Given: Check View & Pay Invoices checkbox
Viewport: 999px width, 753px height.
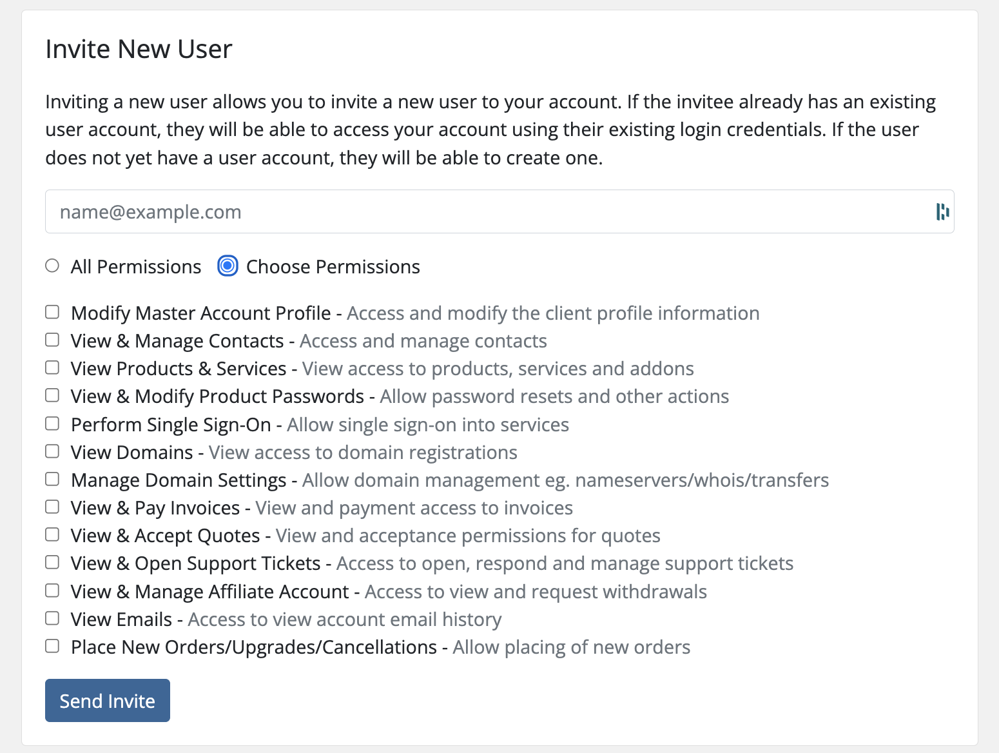Looking at the screenshot, I should coord(52,507).
